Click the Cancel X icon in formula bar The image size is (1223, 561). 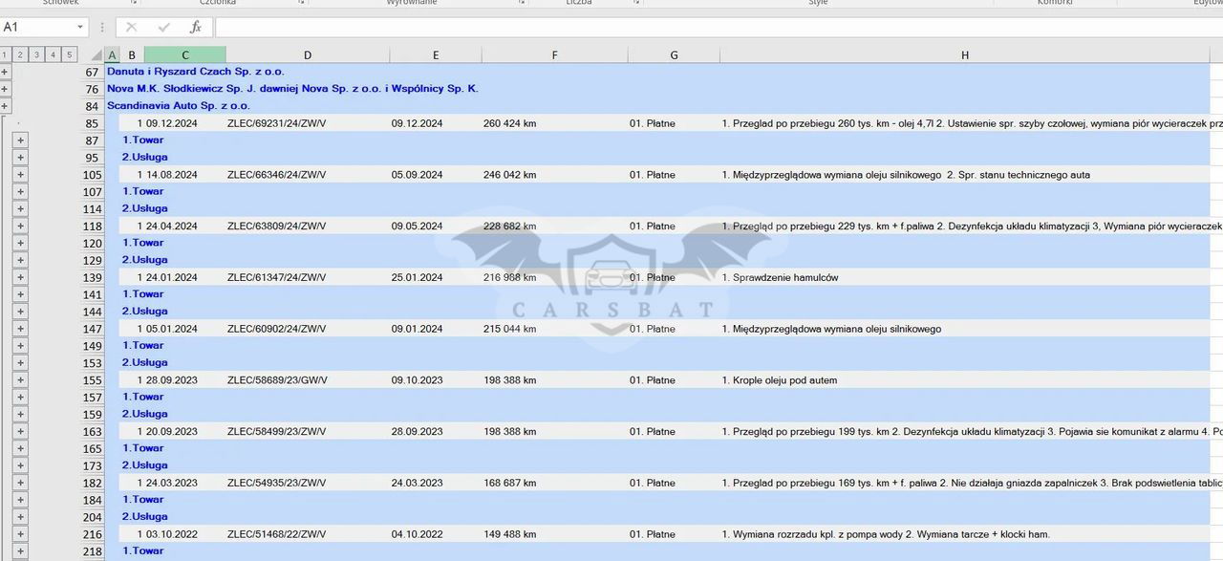tap(131, 27)
